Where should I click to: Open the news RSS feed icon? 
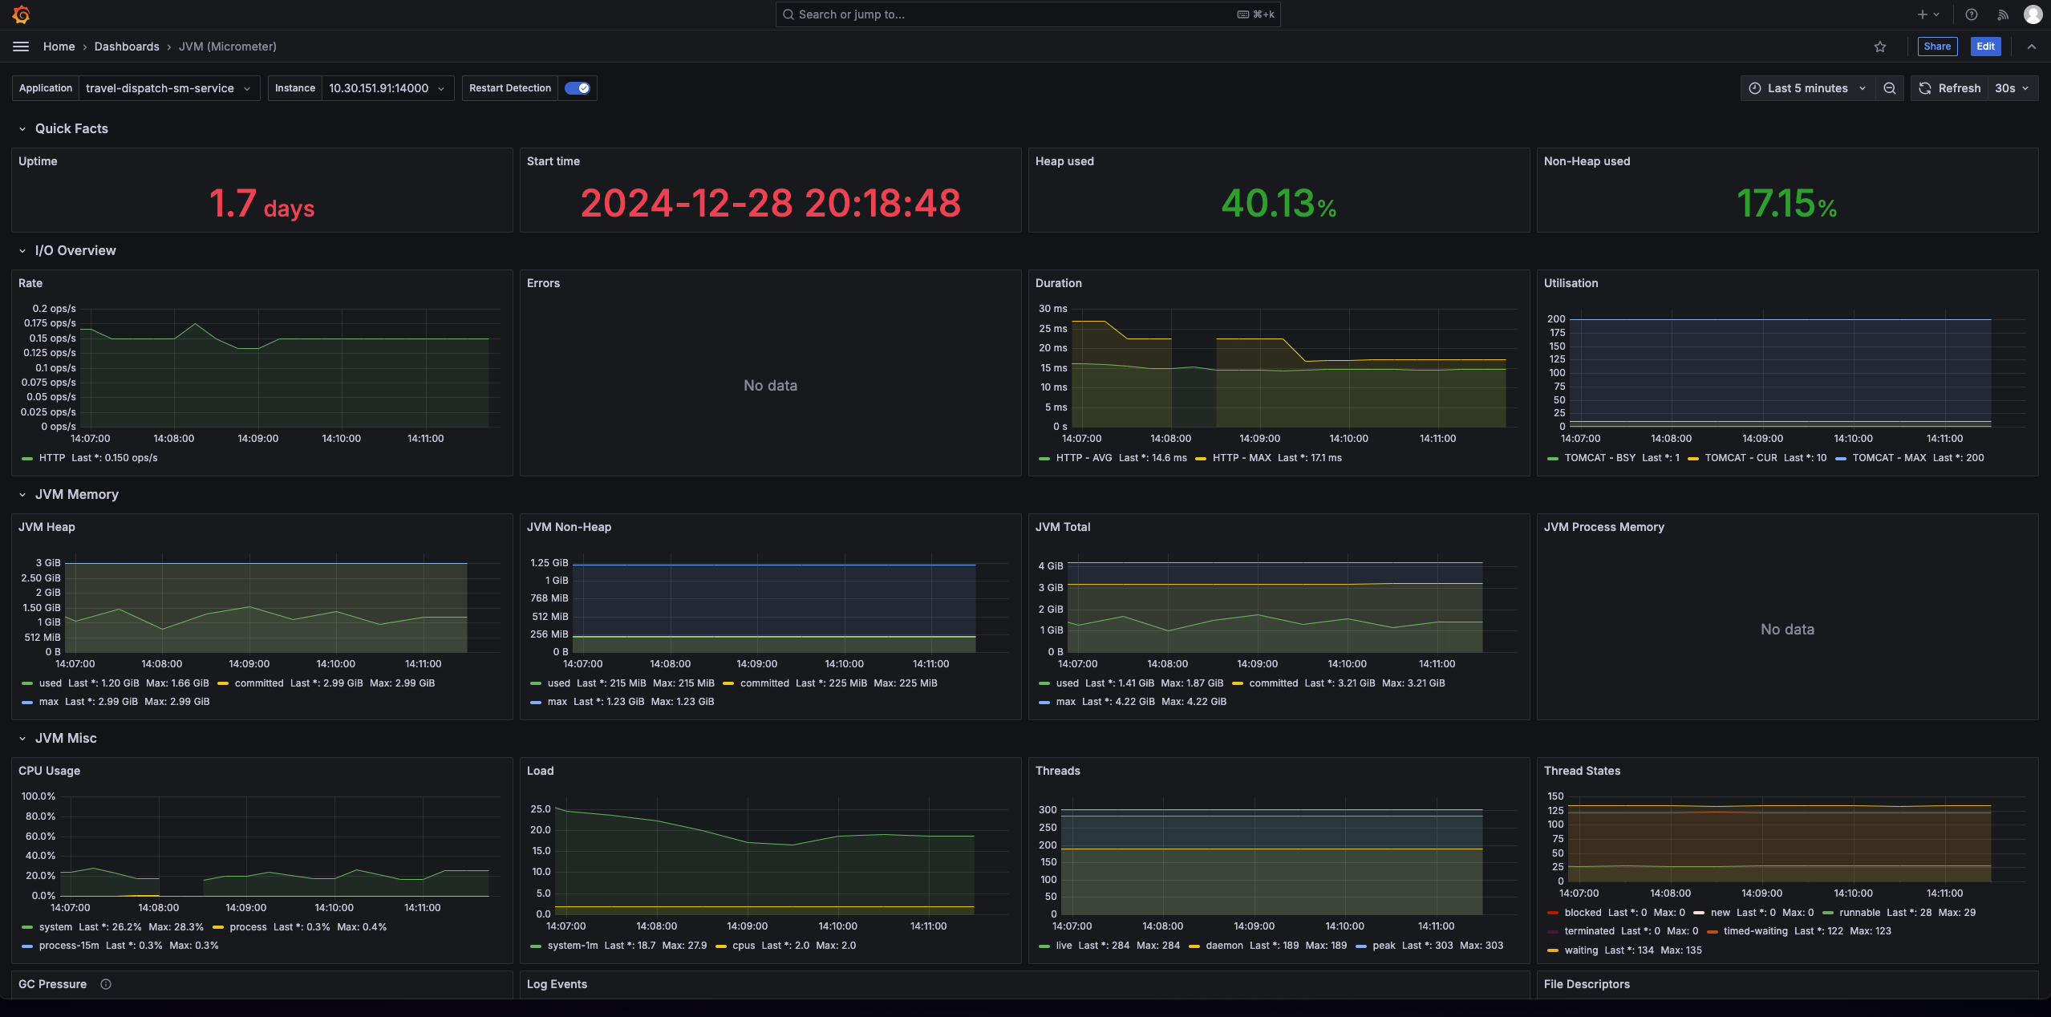[2002, 14]
